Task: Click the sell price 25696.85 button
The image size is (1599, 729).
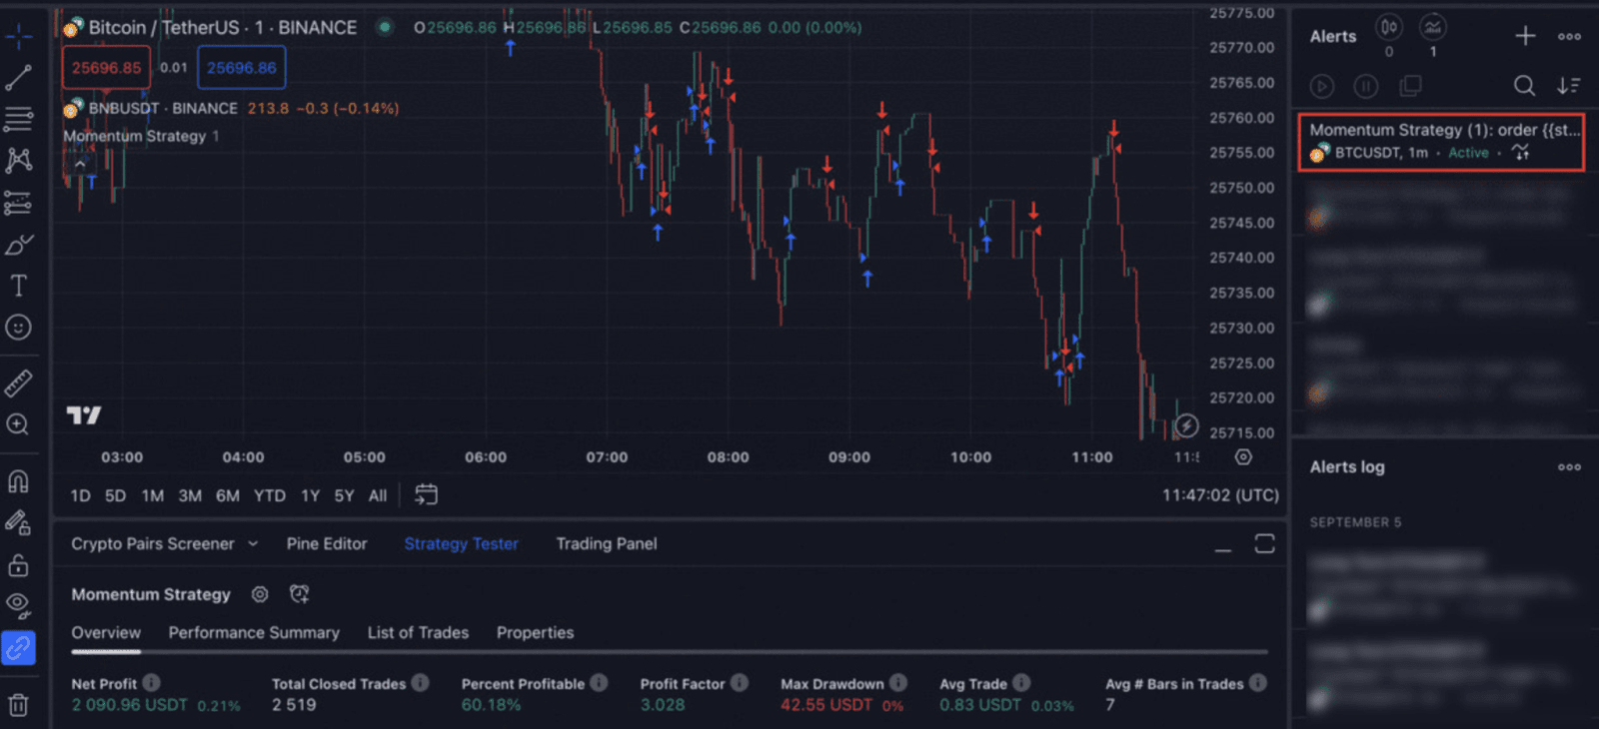Action: (x=106, y=68)
